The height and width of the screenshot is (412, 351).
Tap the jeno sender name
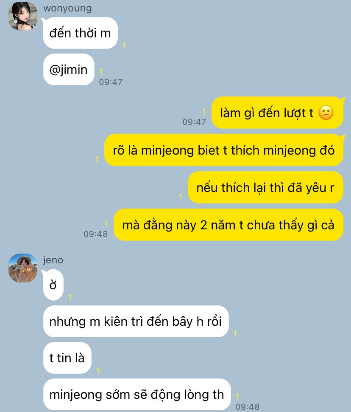pyautogui.click(x=53, y=260)
